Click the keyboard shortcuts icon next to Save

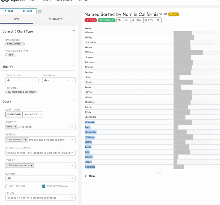coord(40,11)
